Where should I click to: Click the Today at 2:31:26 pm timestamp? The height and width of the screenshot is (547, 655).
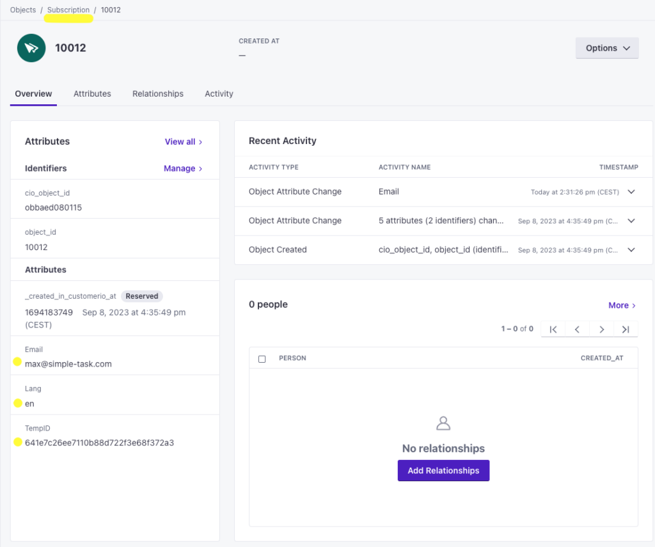point(575,192)
